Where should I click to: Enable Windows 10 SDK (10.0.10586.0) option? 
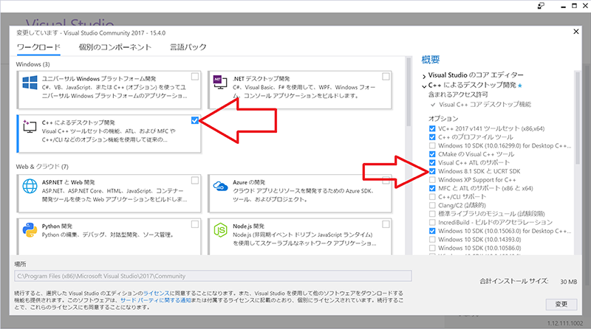[432, 248]
